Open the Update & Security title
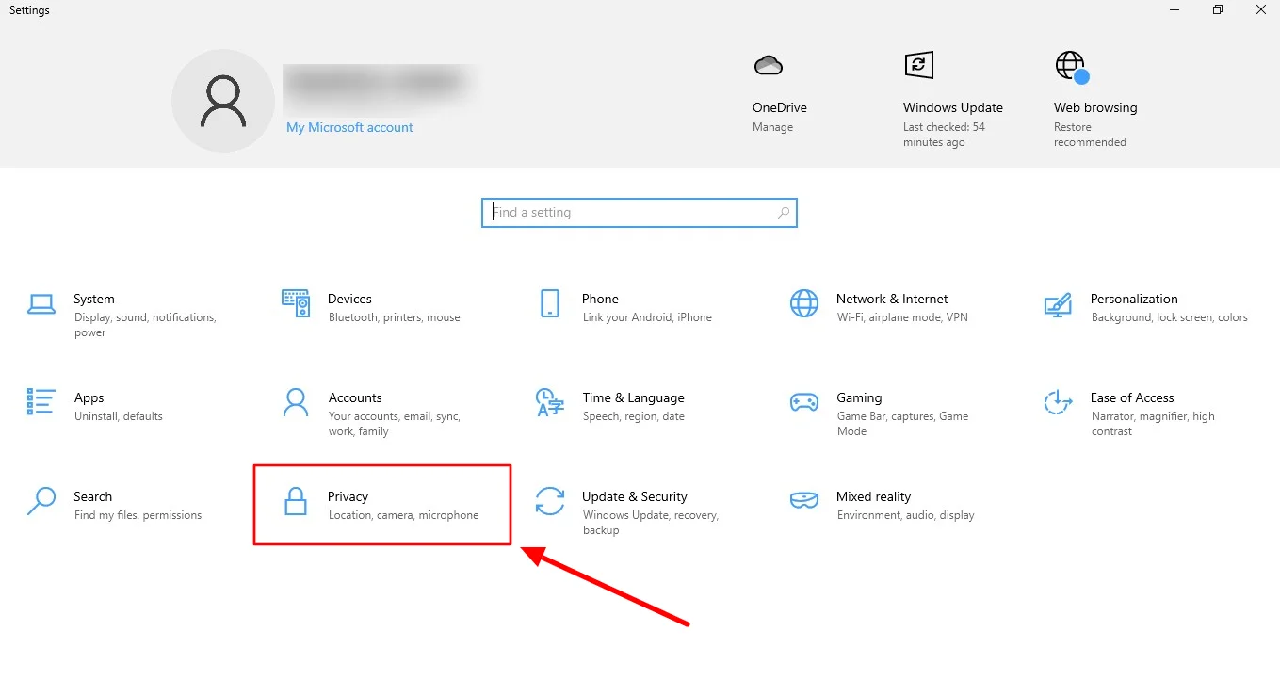 click(635, 496)
